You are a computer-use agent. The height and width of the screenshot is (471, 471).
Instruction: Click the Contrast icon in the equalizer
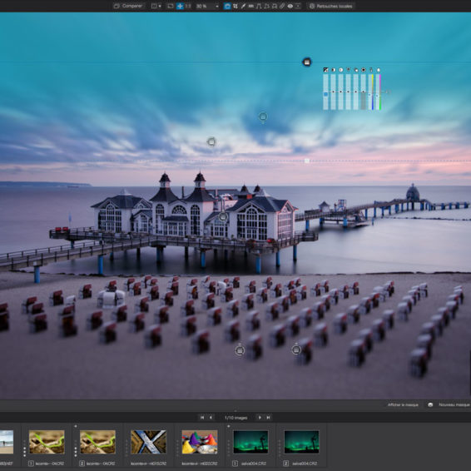pos(333,70)
